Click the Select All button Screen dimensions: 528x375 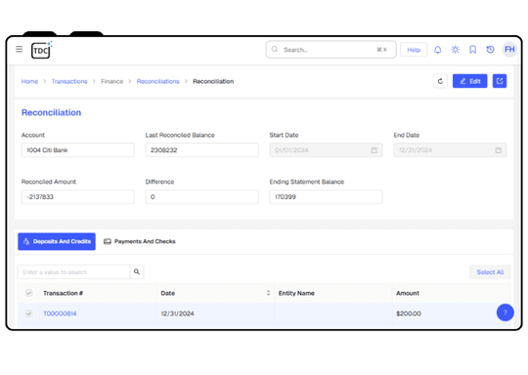click(x=490, y=272)
